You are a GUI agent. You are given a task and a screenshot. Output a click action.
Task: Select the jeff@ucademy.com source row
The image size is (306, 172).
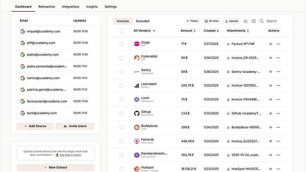click(x=55, y=43)
